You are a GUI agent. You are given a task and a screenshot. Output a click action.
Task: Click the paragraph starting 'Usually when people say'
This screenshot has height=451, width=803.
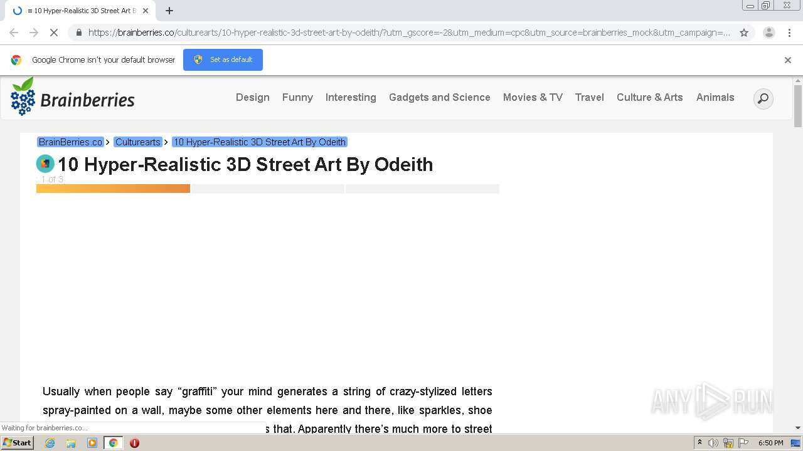[x=267, y=410]
